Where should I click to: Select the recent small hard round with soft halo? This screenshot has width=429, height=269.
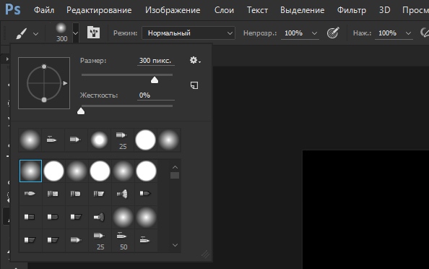(x=99, y=140)
